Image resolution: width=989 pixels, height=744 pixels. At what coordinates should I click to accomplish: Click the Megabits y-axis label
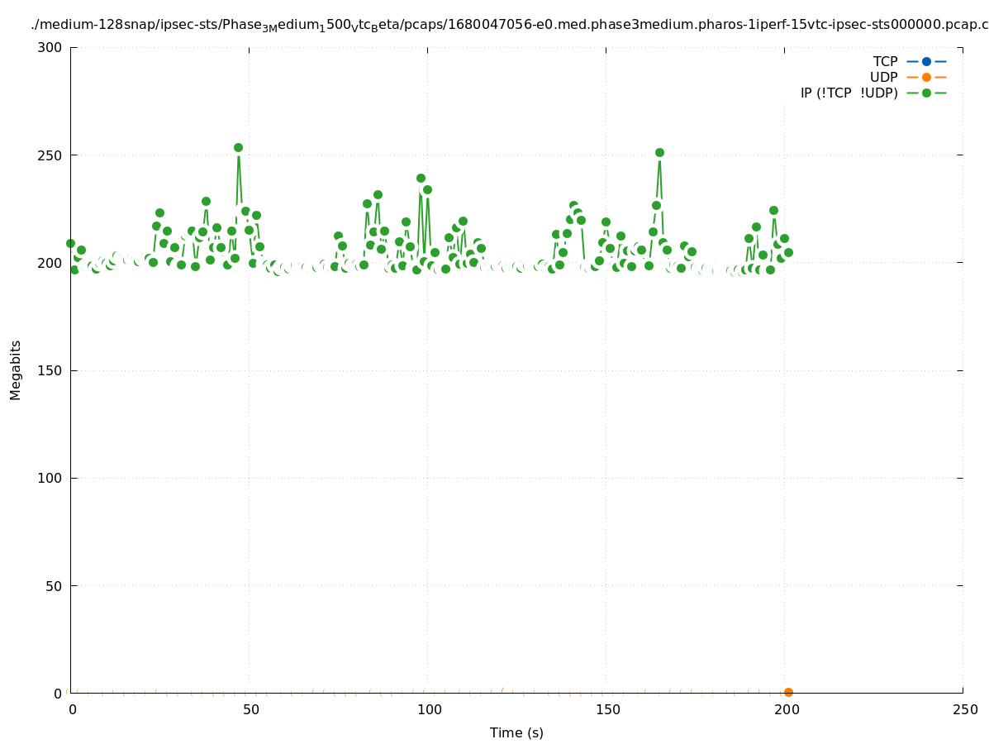point(16,370)
